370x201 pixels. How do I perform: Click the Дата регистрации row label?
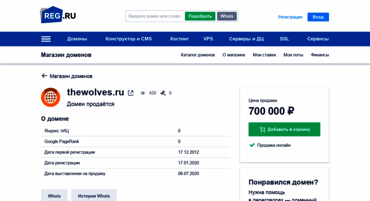point(62,163)
